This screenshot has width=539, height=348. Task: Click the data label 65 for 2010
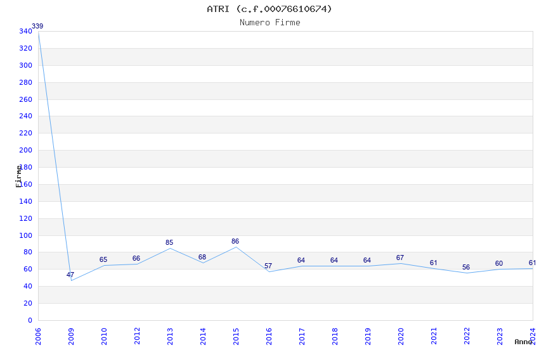pyautogui.click(x=103, y=259)
